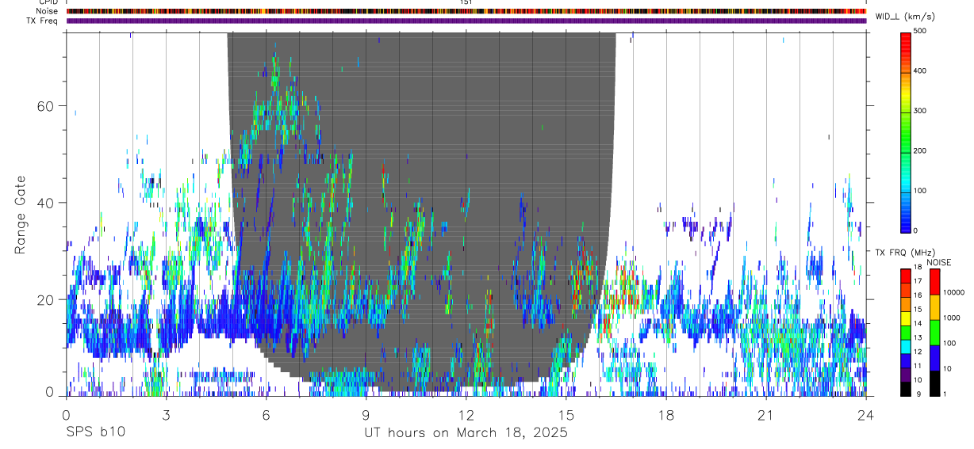Click the 21 tick label on the UT hours axis
This screenshot has width=974, height=449.
(766, 415)
